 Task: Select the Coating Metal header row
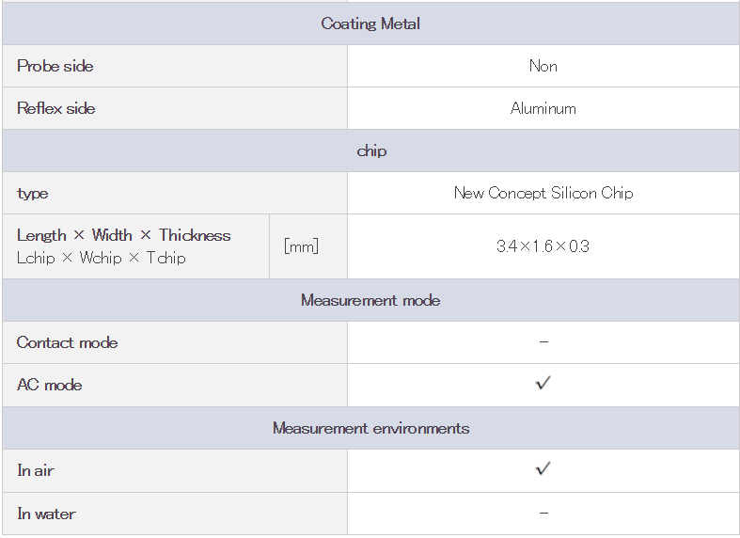(370, 24)
